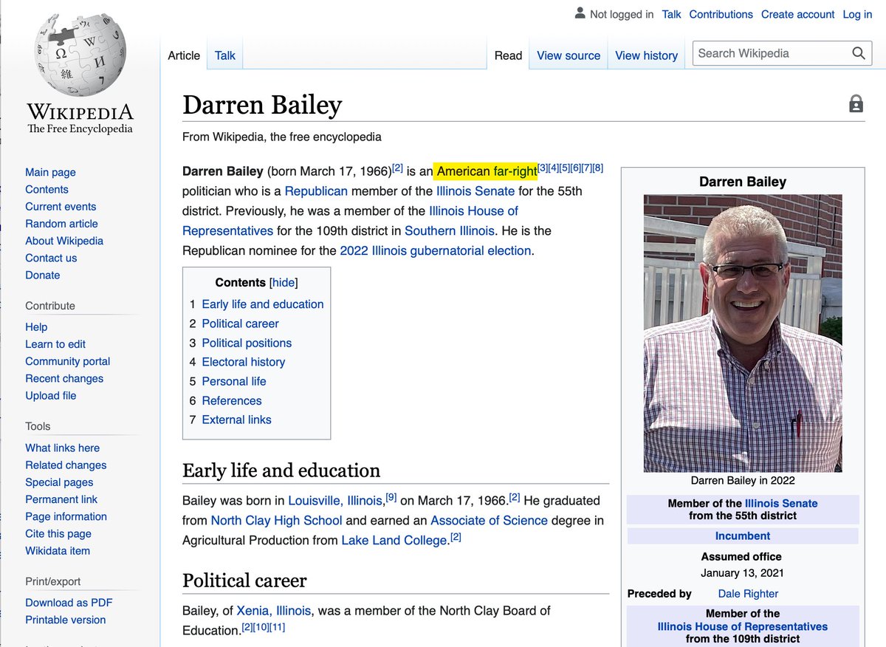Open the Republican link in intro

316,191
